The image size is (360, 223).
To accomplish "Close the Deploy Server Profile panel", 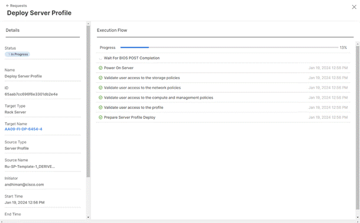I will click(354, 7).
